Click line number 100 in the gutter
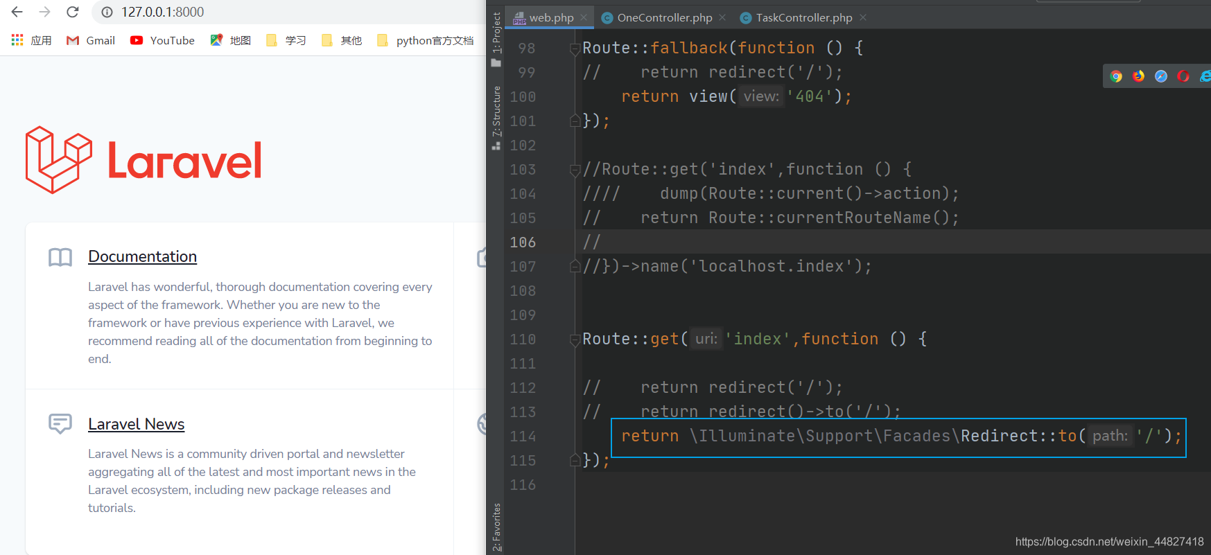1211x555 pixels. [x=523, y=97]
